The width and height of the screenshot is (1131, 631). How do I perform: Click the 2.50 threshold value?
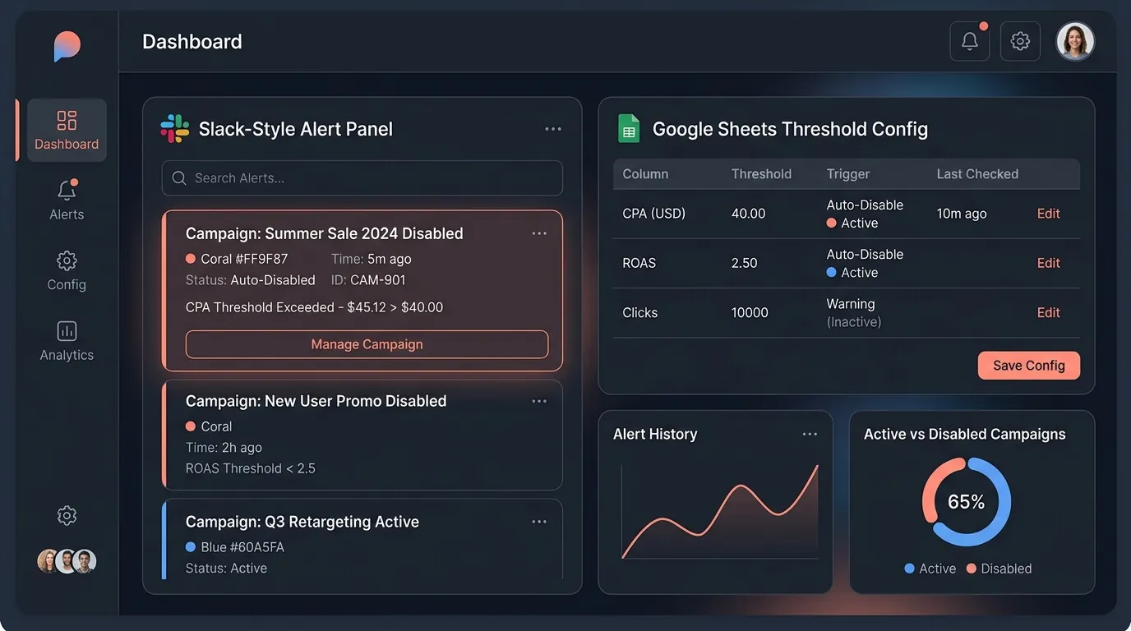click(744, 263)
